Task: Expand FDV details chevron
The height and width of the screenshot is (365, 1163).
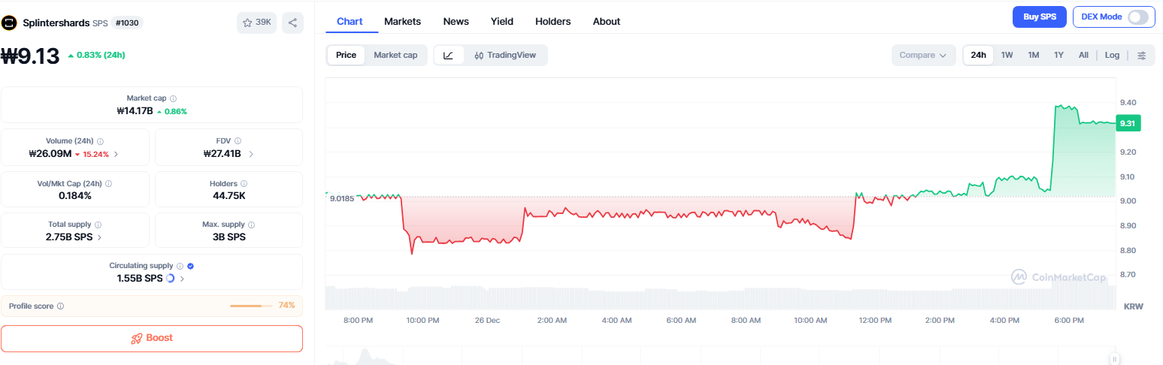Action: coord(250,154)
